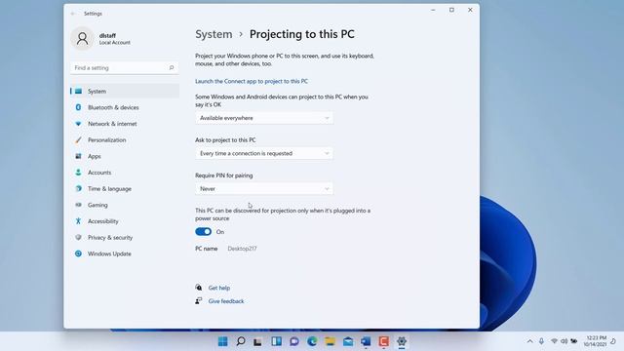Click the Gaming controller icon

(78, 205)
